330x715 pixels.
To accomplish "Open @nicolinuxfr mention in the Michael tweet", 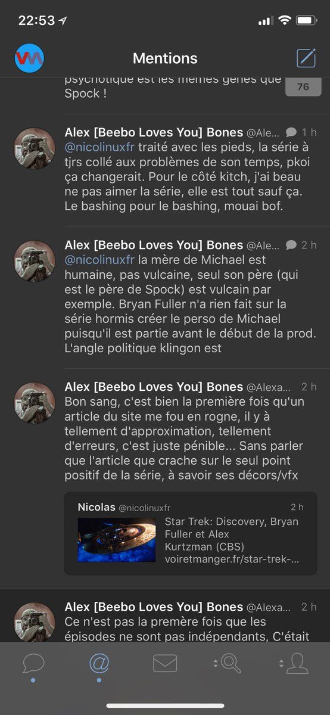I will (99, 260).
